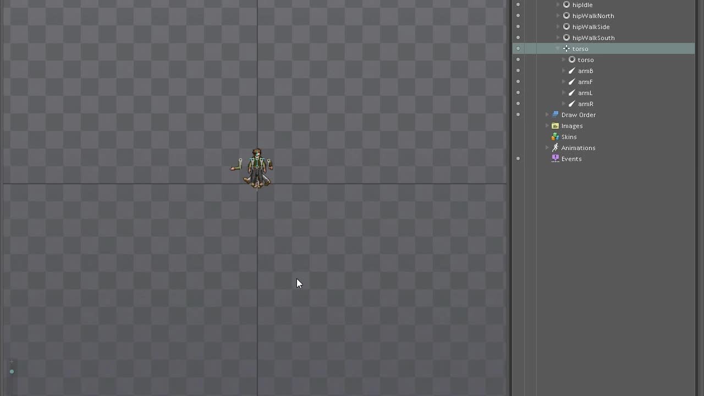Toggle visibility dot beside the torso bone
Viewport: 704px width, 396px height.
518,49
